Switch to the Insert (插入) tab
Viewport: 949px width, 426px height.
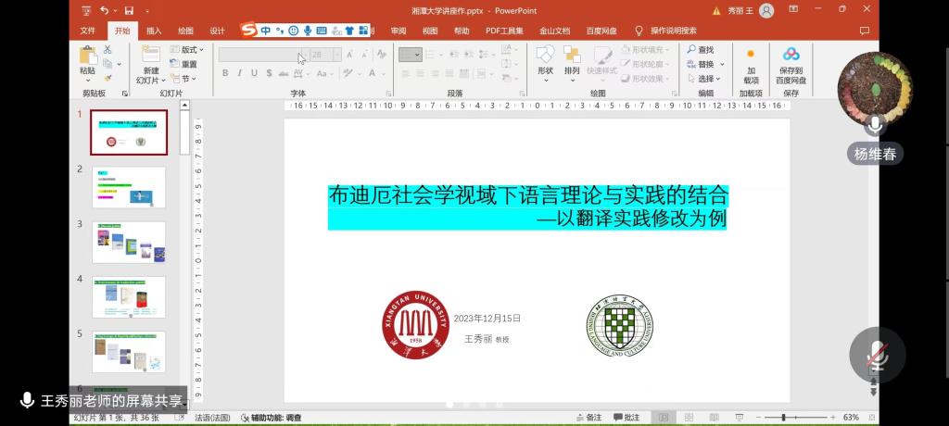[154, 31]
